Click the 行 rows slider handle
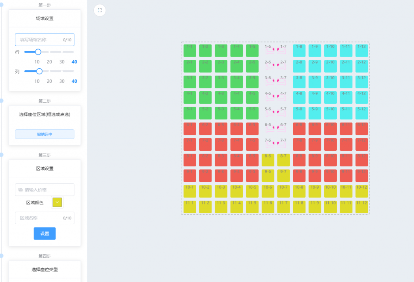414x282 pixels. pos(38,52)
